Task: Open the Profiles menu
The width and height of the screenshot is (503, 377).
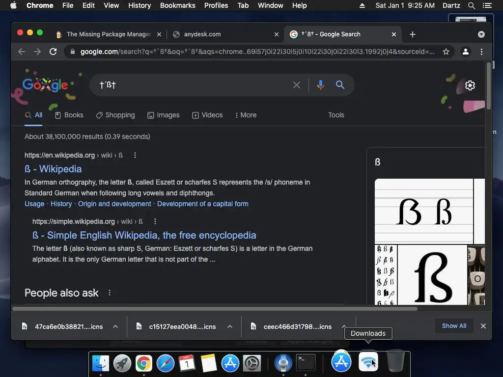Action: (x=216, y=5)
